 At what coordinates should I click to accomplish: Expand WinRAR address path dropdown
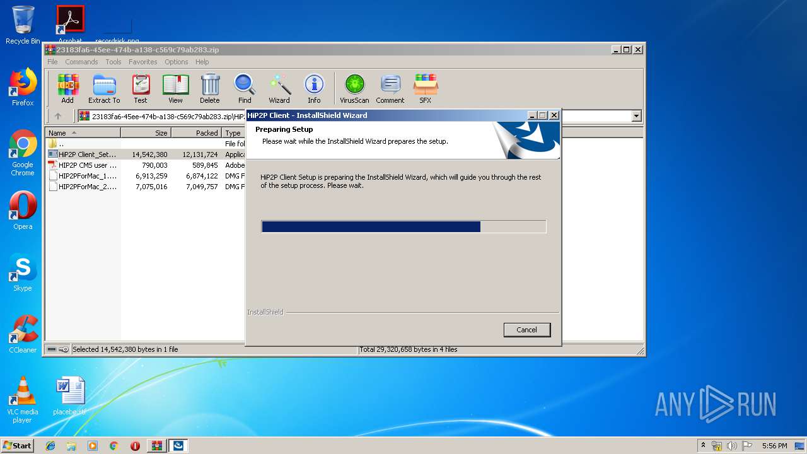[x=636, y=116]
